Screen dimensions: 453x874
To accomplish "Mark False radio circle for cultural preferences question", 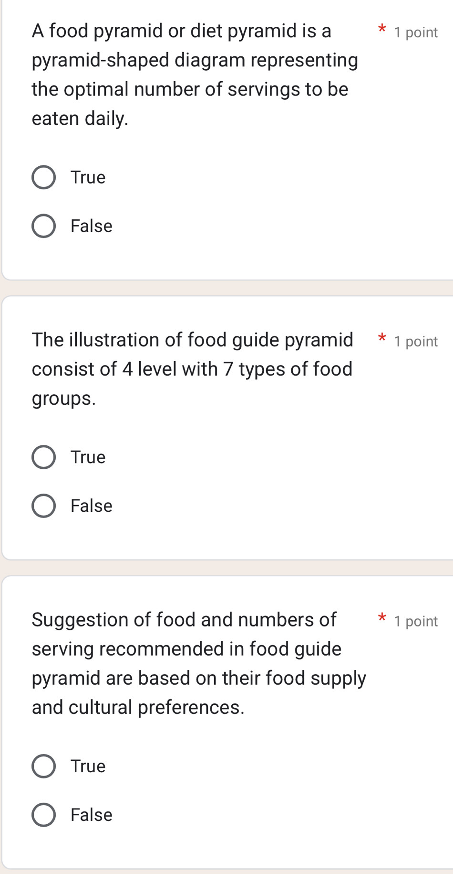I will point(43,815).
